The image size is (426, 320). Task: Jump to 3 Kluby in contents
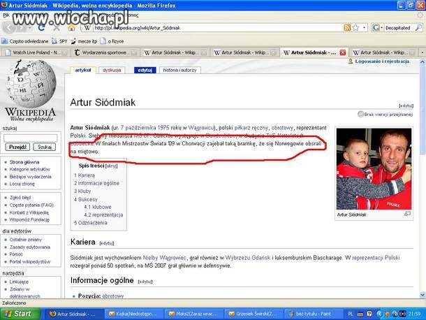pyautogui.click(x=82, y=191)
